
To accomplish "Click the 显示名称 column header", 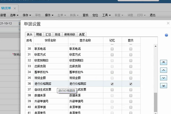I will click(x=86, y=40).
